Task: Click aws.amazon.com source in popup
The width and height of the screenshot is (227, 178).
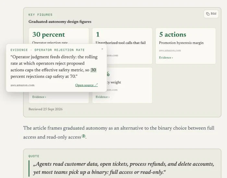Action: pyautogui.click(x=22, y=85)
